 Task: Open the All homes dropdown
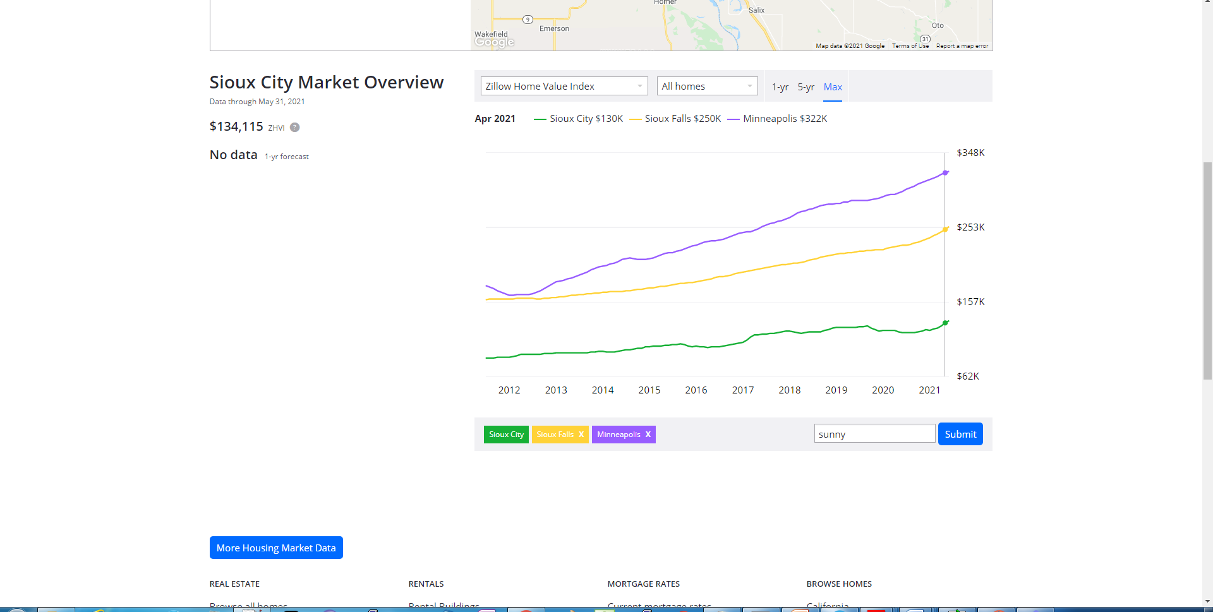coord(707,86)
